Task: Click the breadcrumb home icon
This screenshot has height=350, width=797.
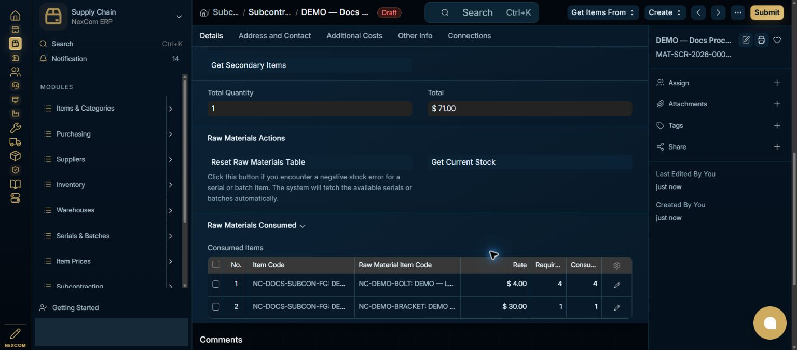Action: (x=204, y=12)
